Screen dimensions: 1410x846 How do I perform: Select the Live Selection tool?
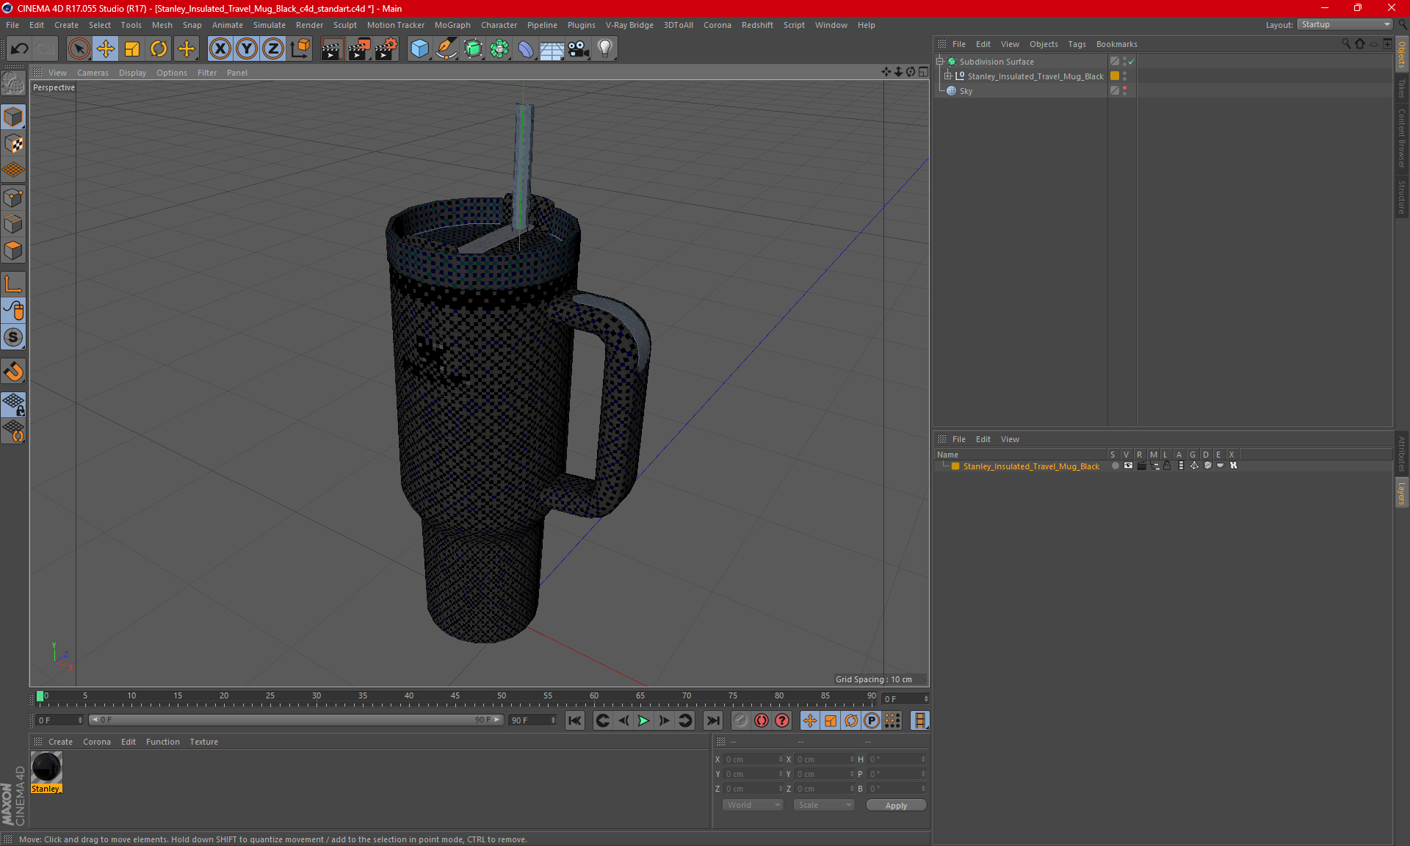pyautogui.click(x=79, y=48)
